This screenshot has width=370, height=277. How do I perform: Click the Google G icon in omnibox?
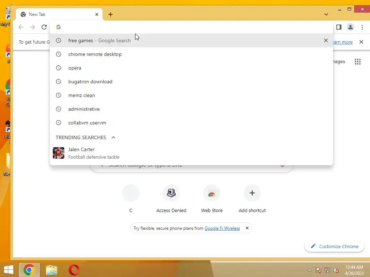tap(59, 27)
